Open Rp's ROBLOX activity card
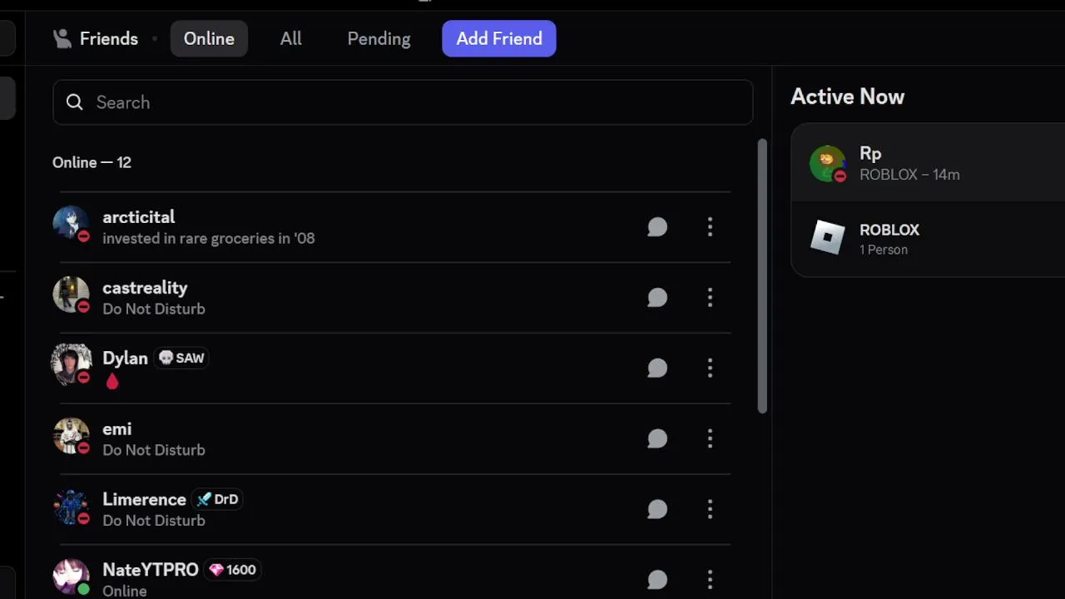The height and width of the screenshot is (599, 1065). pos(929,163)
